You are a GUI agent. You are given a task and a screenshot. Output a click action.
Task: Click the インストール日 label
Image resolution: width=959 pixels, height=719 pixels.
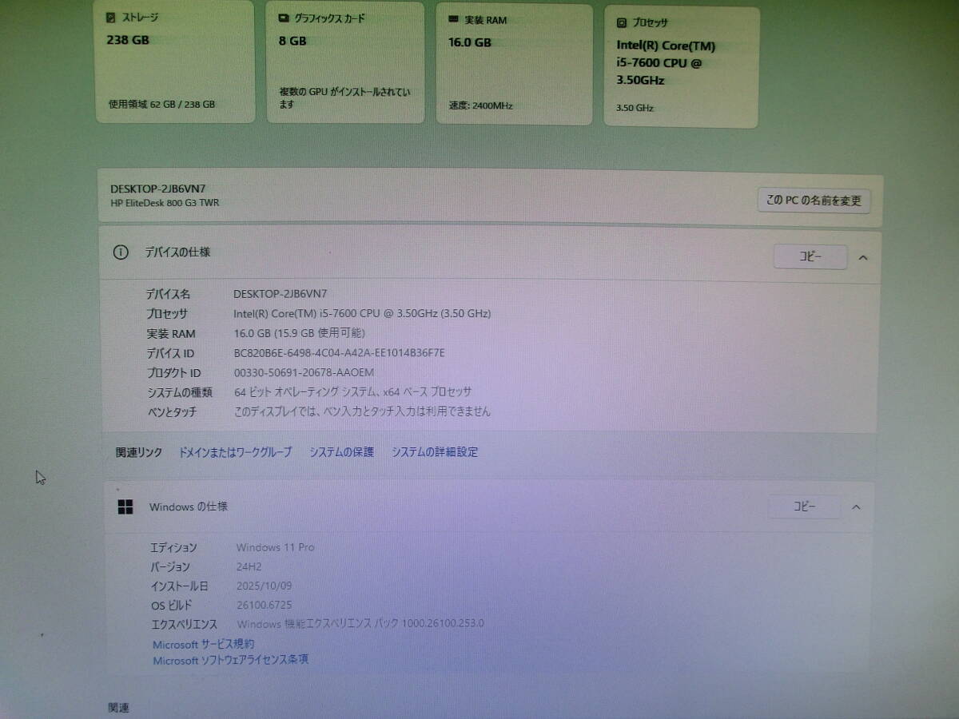click(x=180, y=586)
